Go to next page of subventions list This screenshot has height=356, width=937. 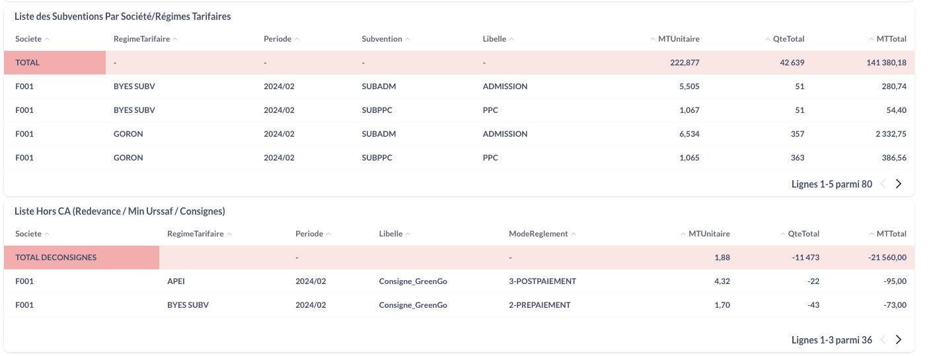pos(898,184)
